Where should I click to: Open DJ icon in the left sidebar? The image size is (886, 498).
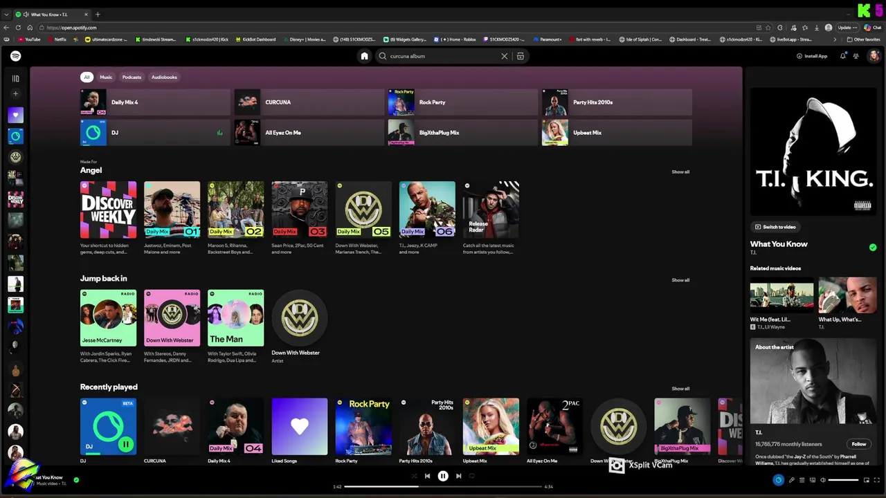click(x=15, y=136)
